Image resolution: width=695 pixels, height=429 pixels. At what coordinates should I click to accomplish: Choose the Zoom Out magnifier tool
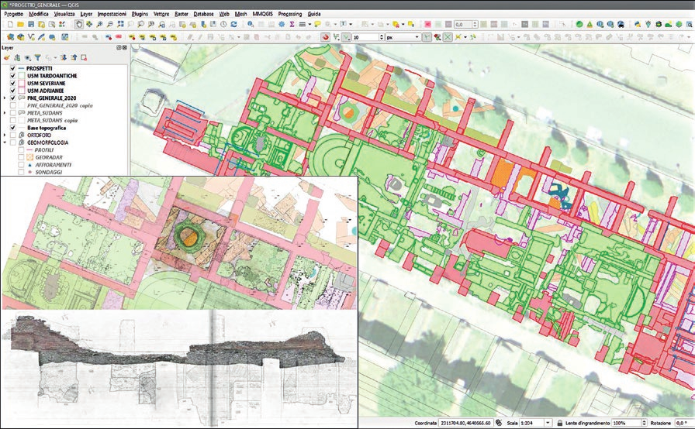click(x=110, y=24)
